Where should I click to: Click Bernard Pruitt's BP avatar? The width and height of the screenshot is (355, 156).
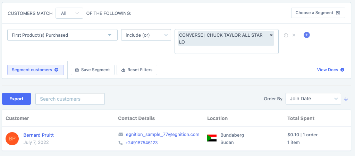[x=12, y=138]
